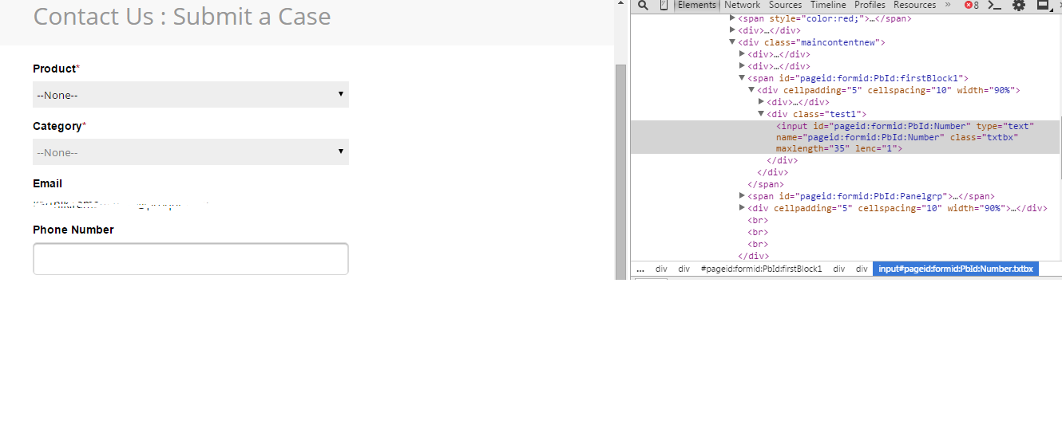Collapse the div class test1 node
The image size is (1062, 448).
[761, 114]
